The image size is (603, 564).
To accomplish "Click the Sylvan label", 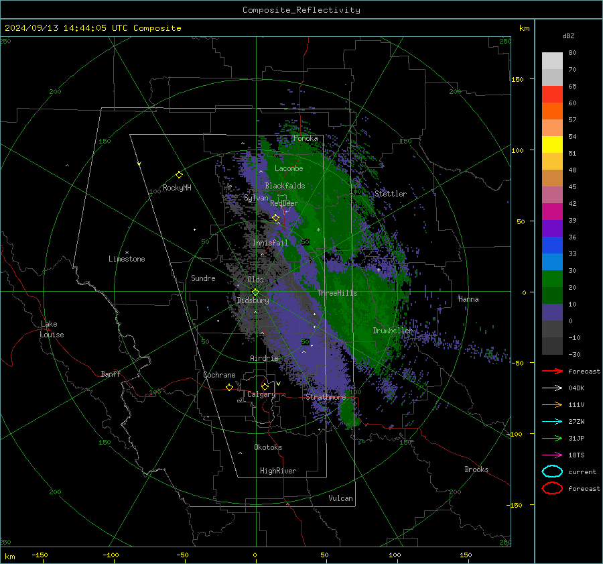I will pos(256,198).
